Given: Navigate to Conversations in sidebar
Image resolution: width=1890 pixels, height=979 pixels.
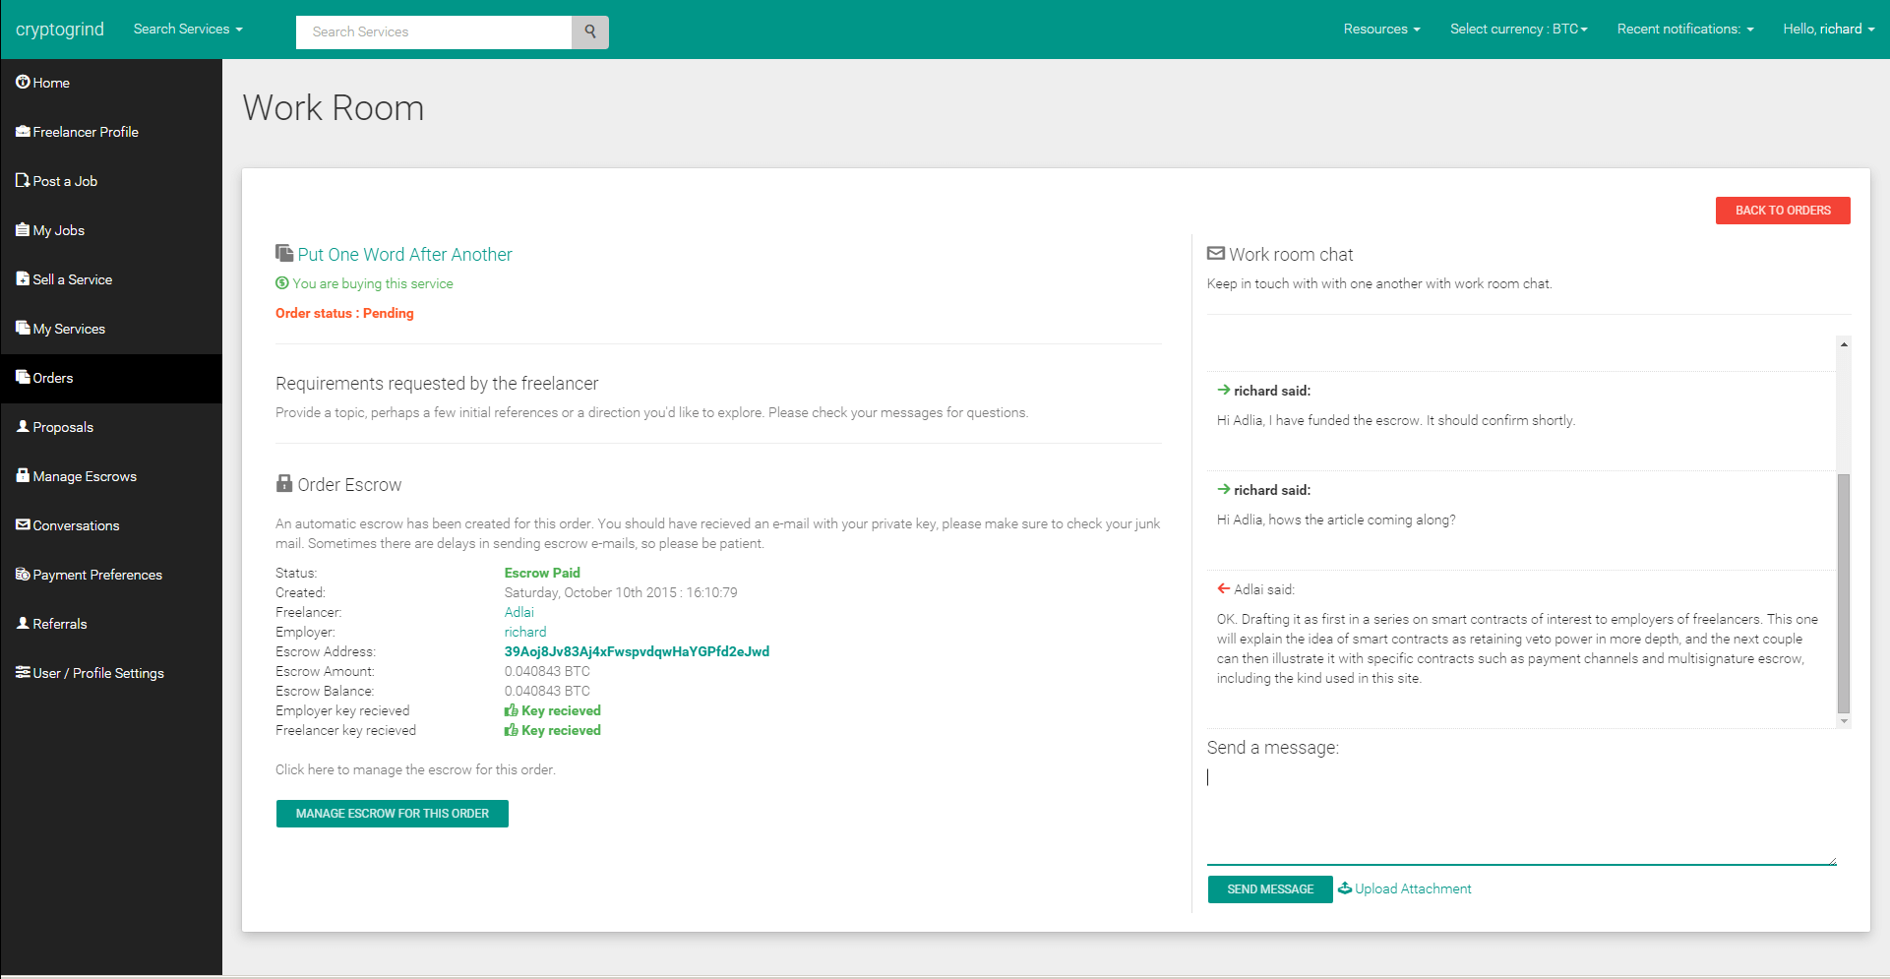Looking at the screenshot, I should (111, 525).
